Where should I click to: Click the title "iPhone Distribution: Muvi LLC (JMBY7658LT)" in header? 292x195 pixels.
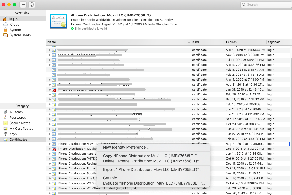pyautogui.click(x=111, y=15)
